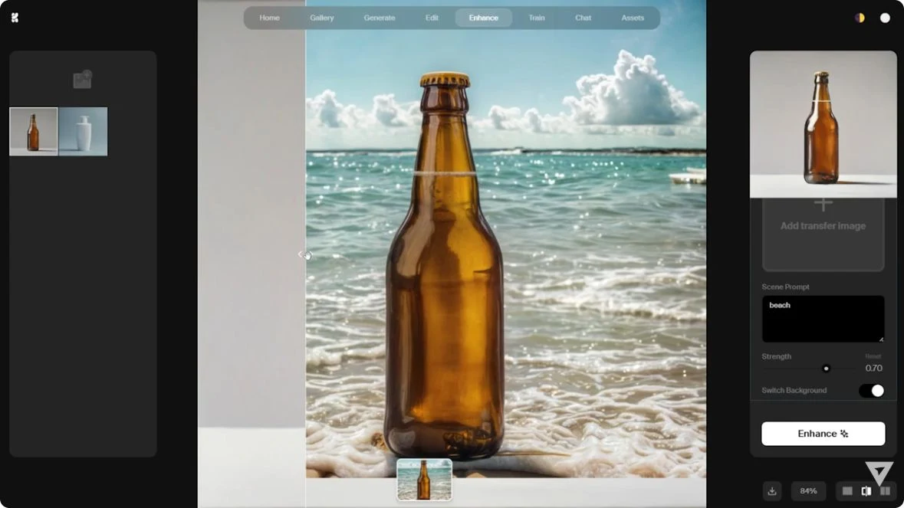
Task: Select the brown bottle thumbnail in left panel
Action: click(x=34, y=131)
